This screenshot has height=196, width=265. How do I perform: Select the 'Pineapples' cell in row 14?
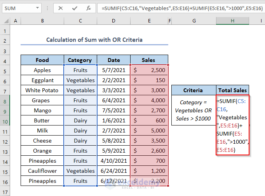click(x=42, y=161)
